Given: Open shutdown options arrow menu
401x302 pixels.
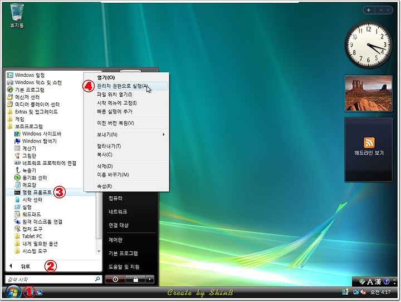Looking at the screenshot, I should (150, 279).
